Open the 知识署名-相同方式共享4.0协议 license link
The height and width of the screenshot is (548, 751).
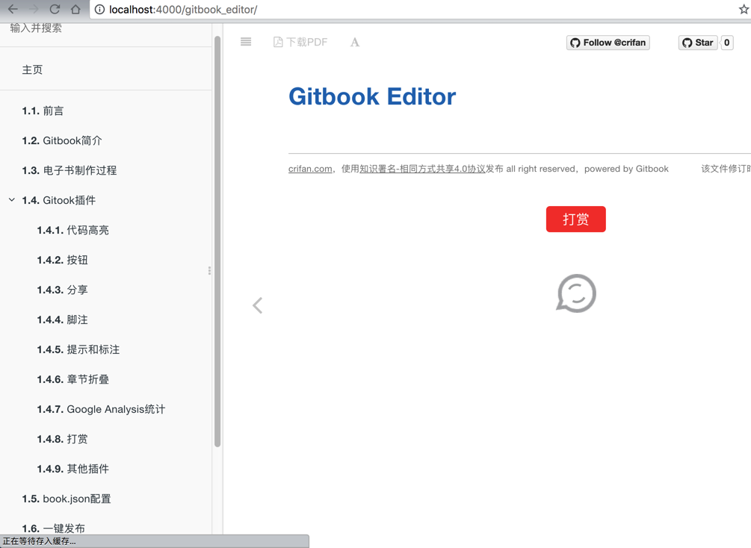[x=422, y=169]
